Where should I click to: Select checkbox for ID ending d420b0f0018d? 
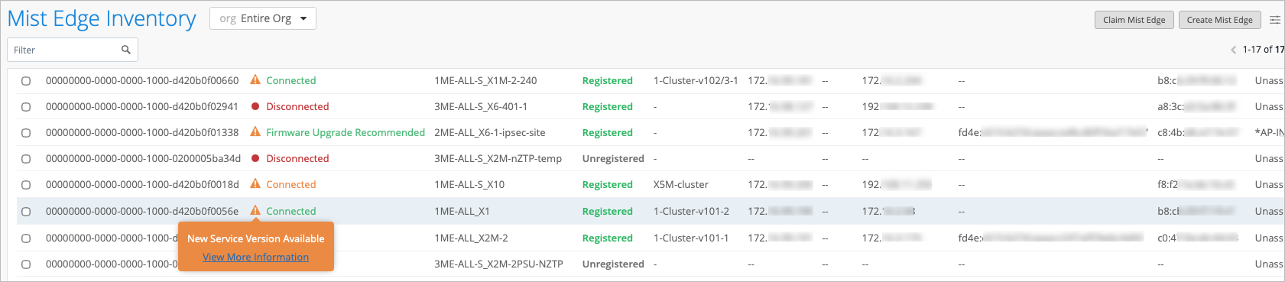click(x=26, y=185)
